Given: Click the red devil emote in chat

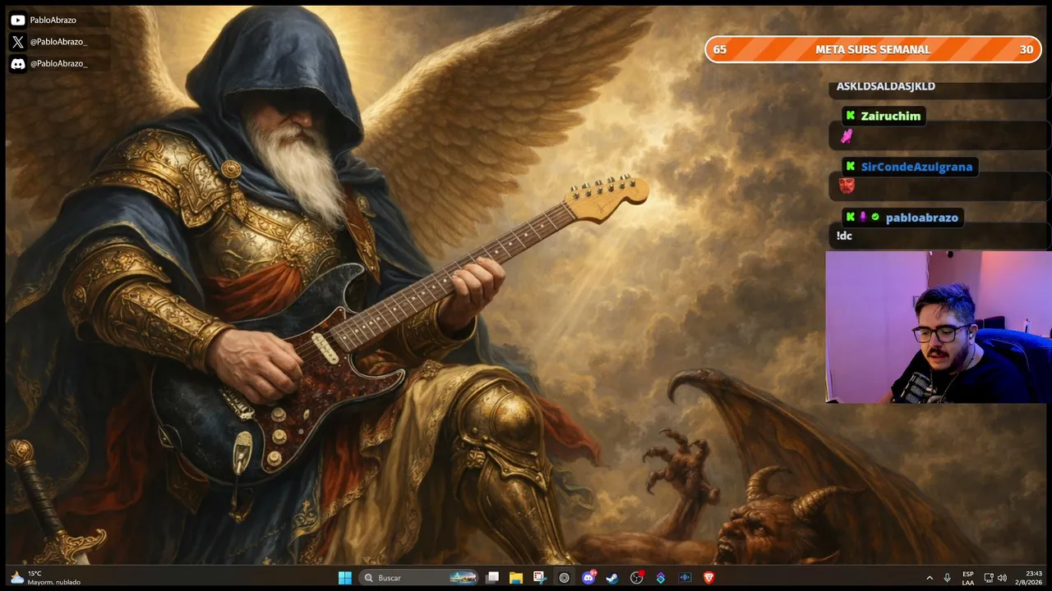Looking at the screenshot, I should click(x=847, y=186).
